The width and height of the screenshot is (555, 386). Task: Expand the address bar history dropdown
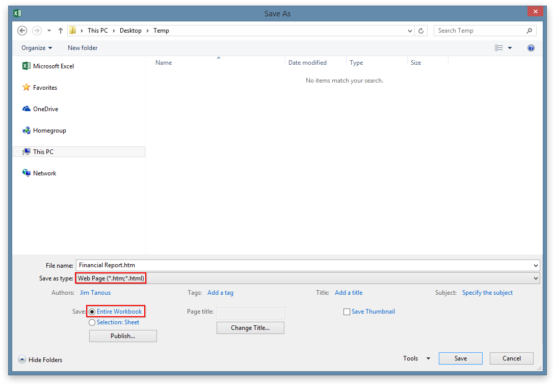[410, 31]
